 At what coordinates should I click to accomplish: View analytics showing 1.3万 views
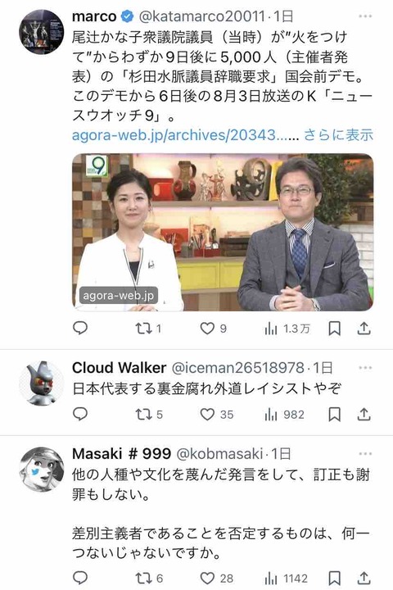point(287,329)
